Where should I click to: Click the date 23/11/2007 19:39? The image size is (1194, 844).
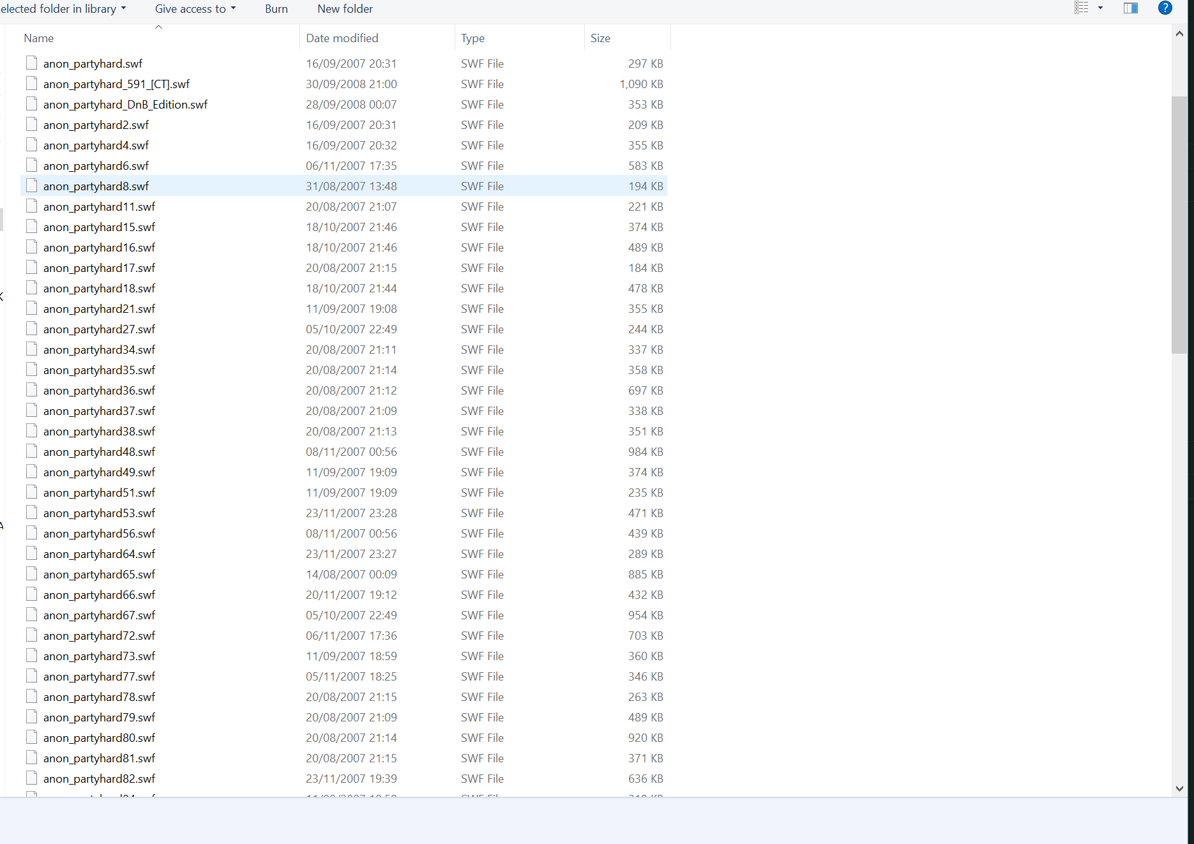pyautogui.click(x=351, y=779)
